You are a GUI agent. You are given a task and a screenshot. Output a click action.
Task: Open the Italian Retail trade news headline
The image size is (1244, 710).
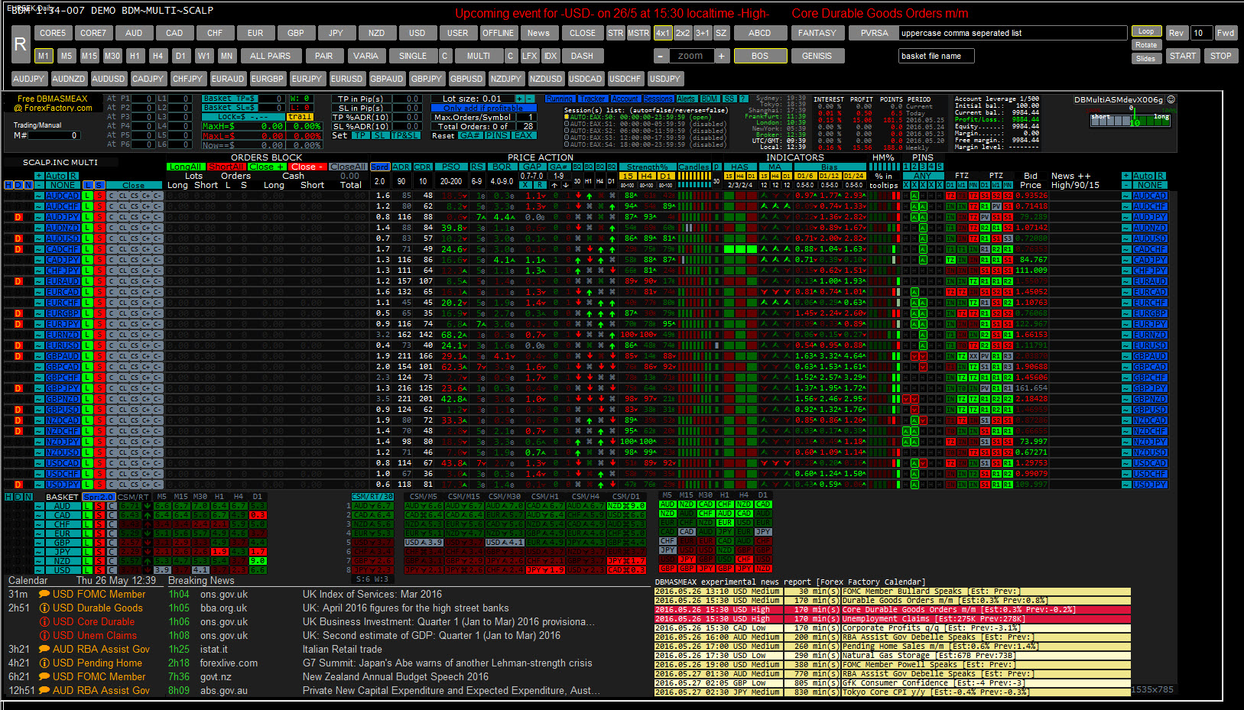click(x=343, y=649)
